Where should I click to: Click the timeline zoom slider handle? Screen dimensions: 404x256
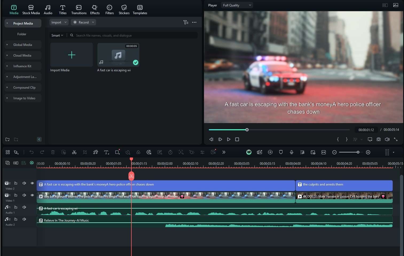pos(358,152)
